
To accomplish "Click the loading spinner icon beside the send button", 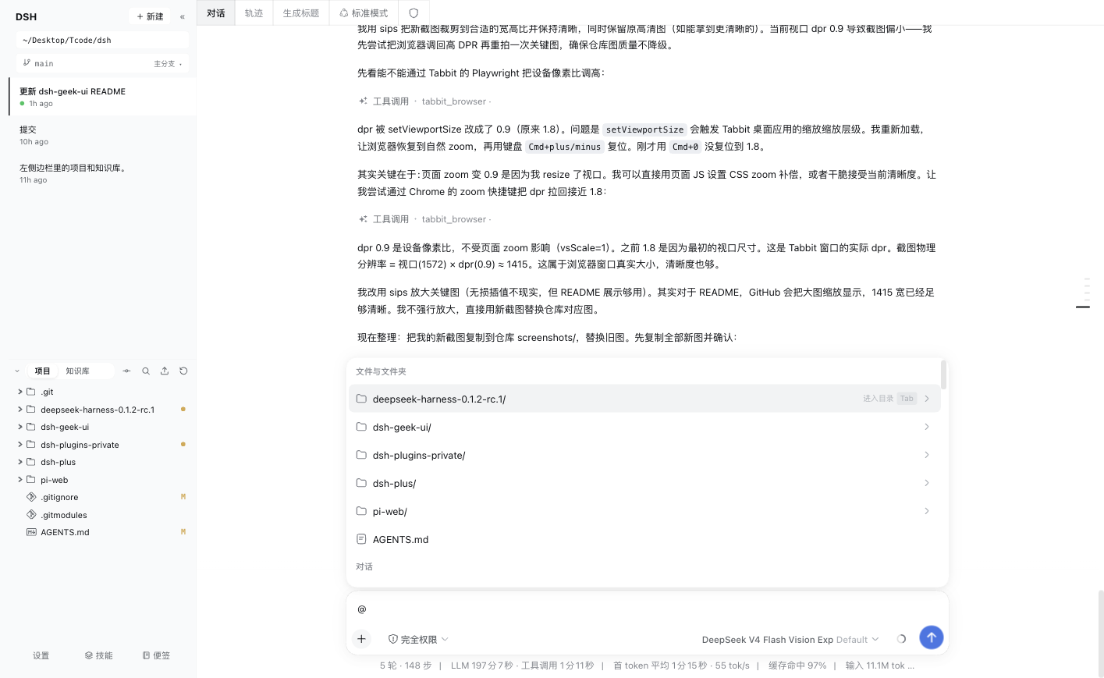I will point(901,639).
